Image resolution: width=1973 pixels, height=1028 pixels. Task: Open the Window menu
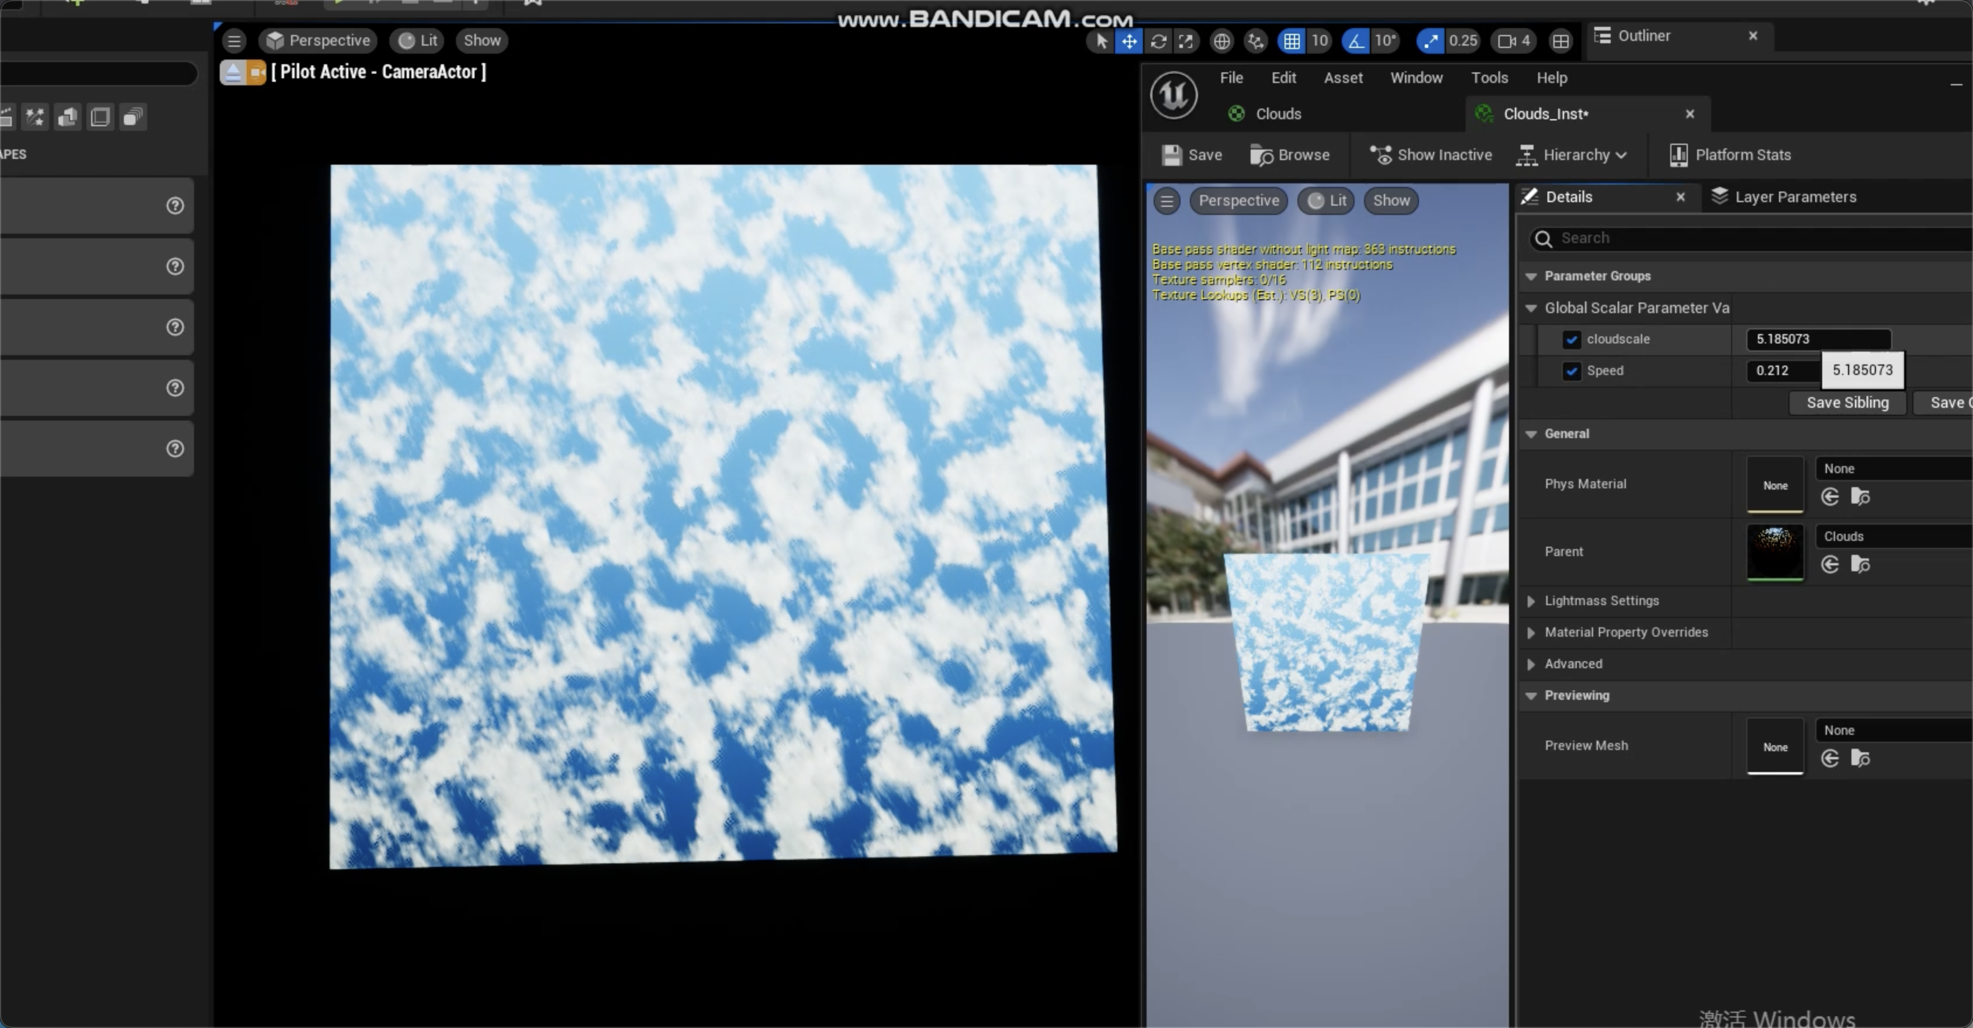(1416, 77)
